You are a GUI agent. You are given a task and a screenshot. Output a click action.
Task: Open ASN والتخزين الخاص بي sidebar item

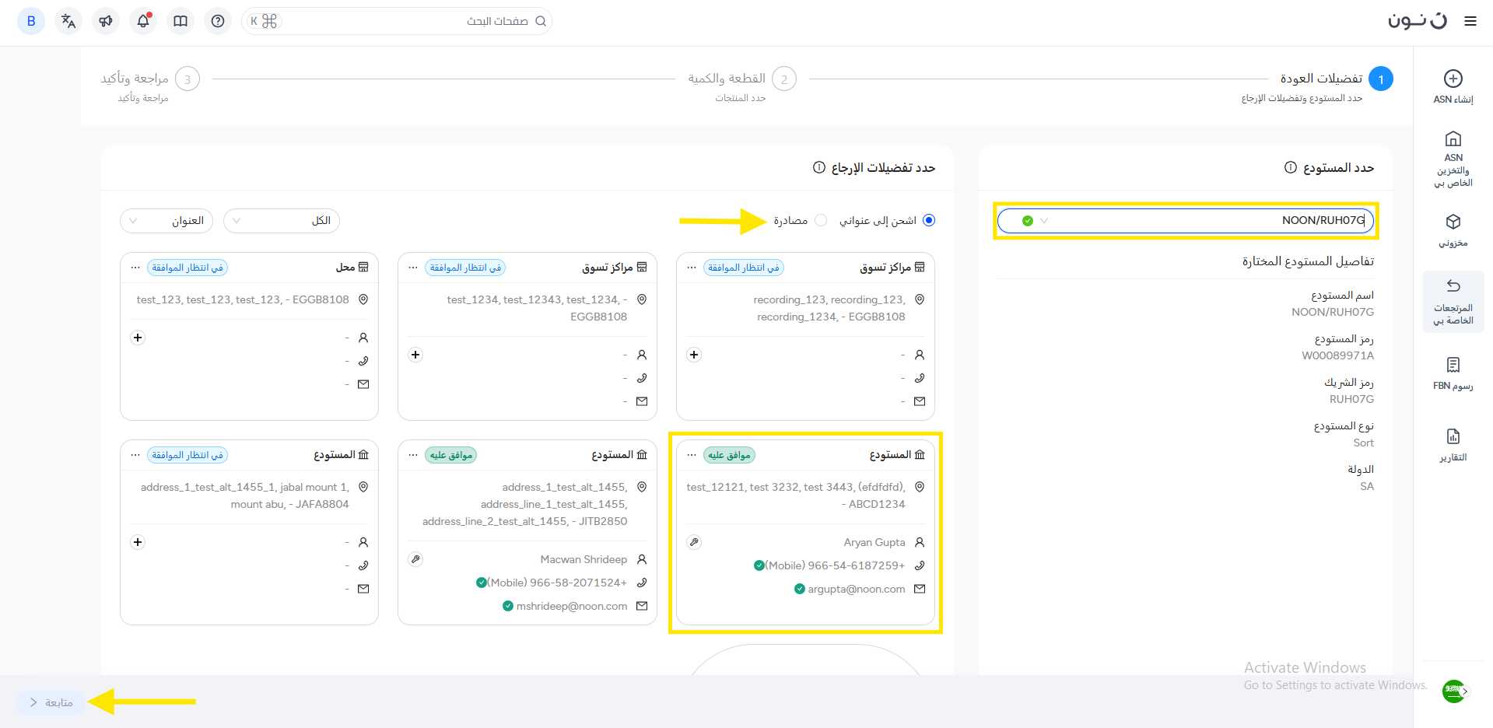(1453, 159)
